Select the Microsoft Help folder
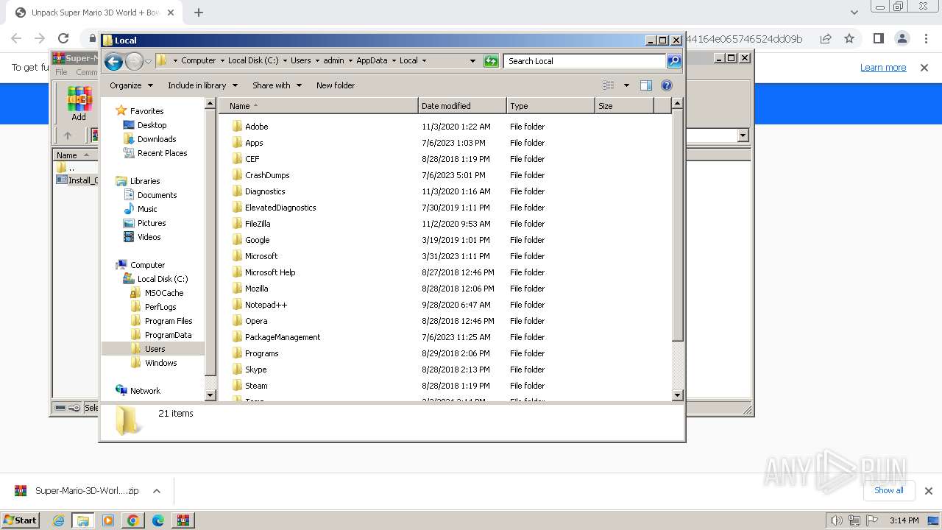The image size is (942, 530). pyautogui.click(x=270, y=272)
